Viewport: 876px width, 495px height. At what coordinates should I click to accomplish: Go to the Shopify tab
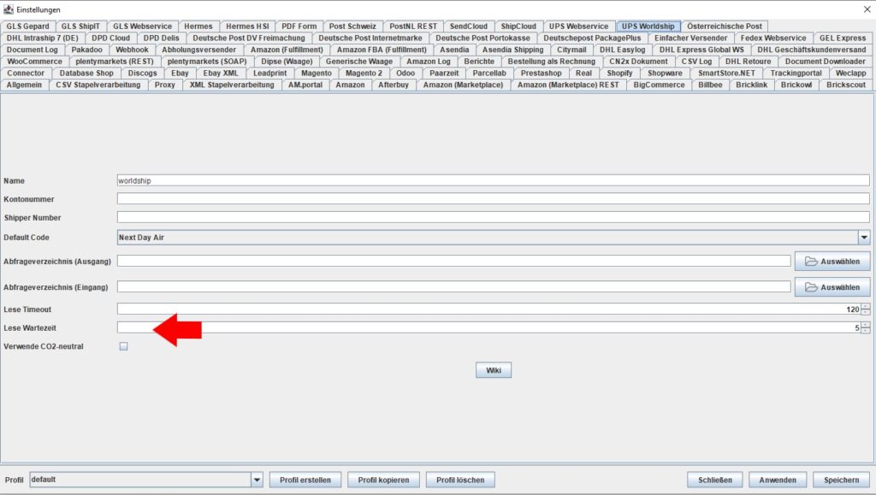[619, 74]
